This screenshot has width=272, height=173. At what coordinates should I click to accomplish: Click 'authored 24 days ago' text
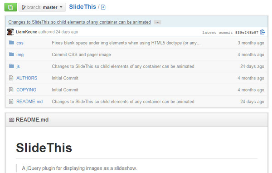pos(58,32)
